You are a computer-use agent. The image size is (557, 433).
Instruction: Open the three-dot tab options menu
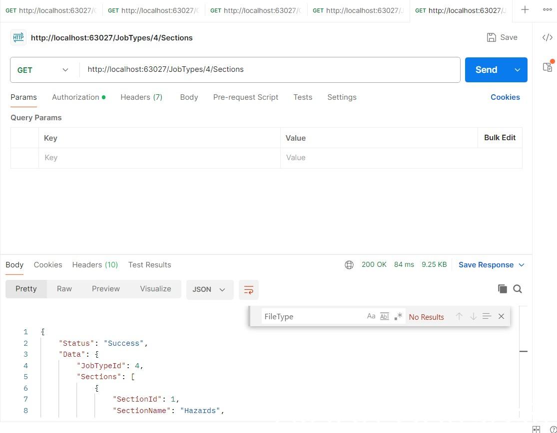pyautogui.click(x=547, y=10)
